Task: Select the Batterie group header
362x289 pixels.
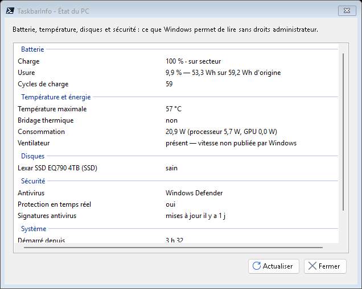Action: 32,49
